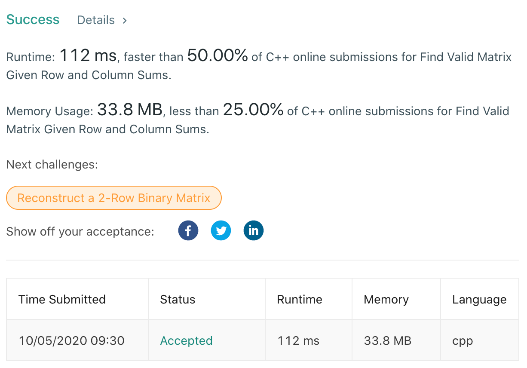Click the cpp language table cell
This screenshot has height=368, width=527.
463,341
